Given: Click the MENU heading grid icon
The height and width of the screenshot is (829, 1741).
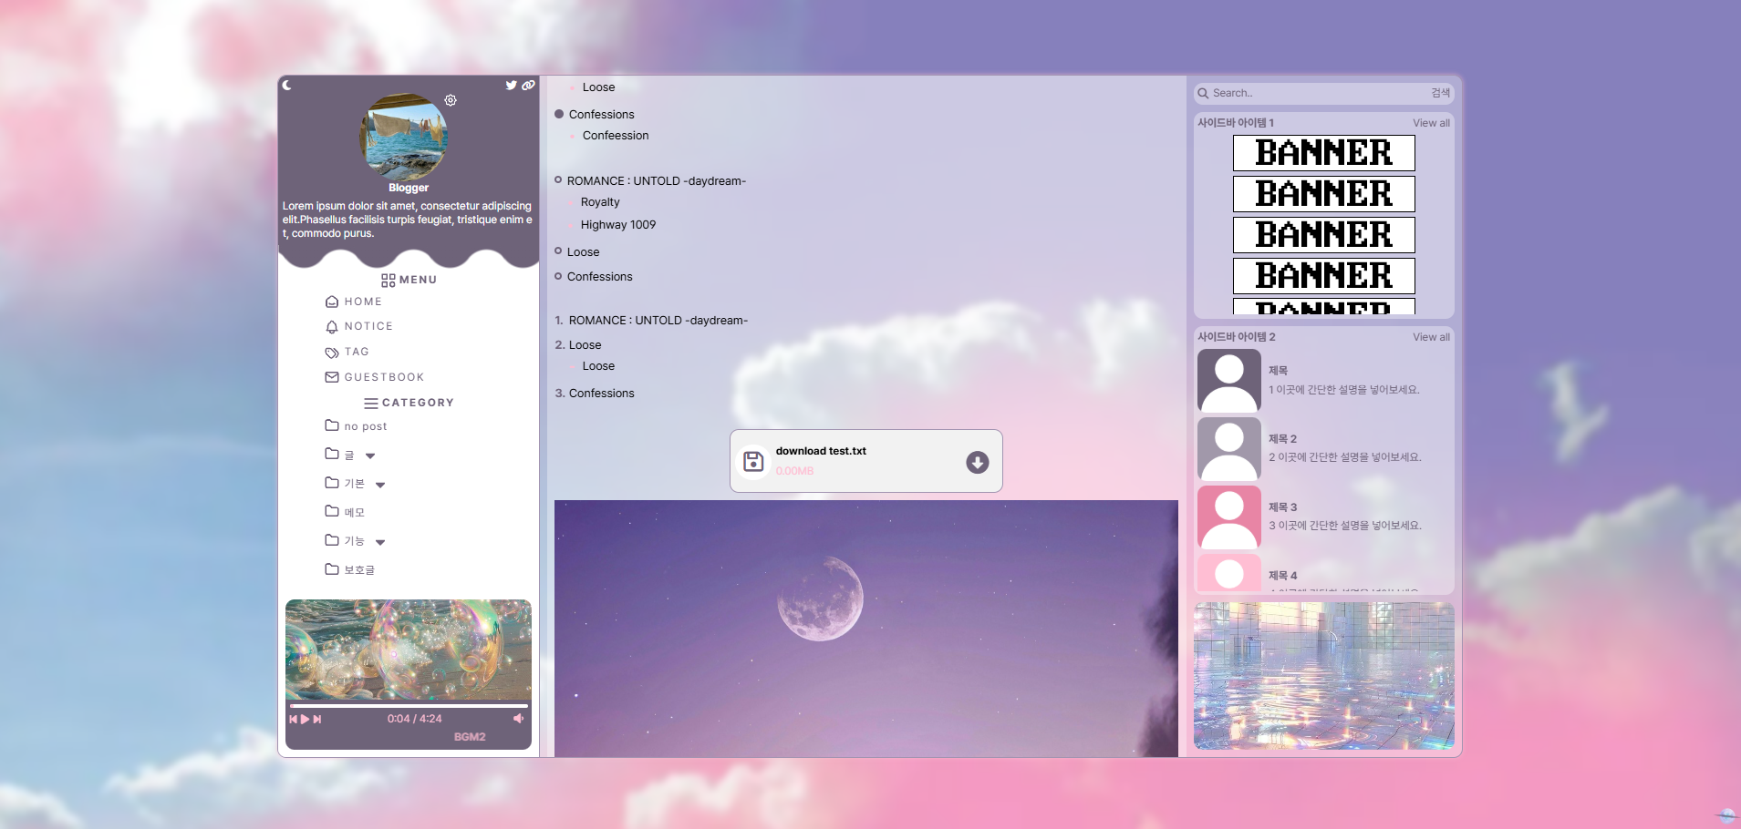Looking at the screenshot, I should [389, 280].
